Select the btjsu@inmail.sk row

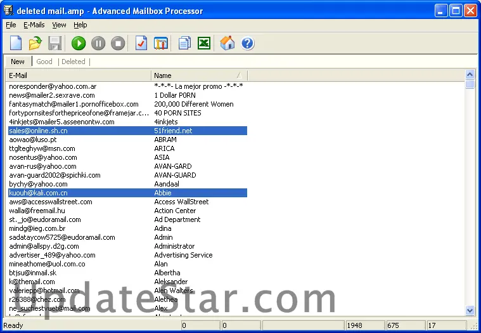pyautogui.click(x=127, y=273)
